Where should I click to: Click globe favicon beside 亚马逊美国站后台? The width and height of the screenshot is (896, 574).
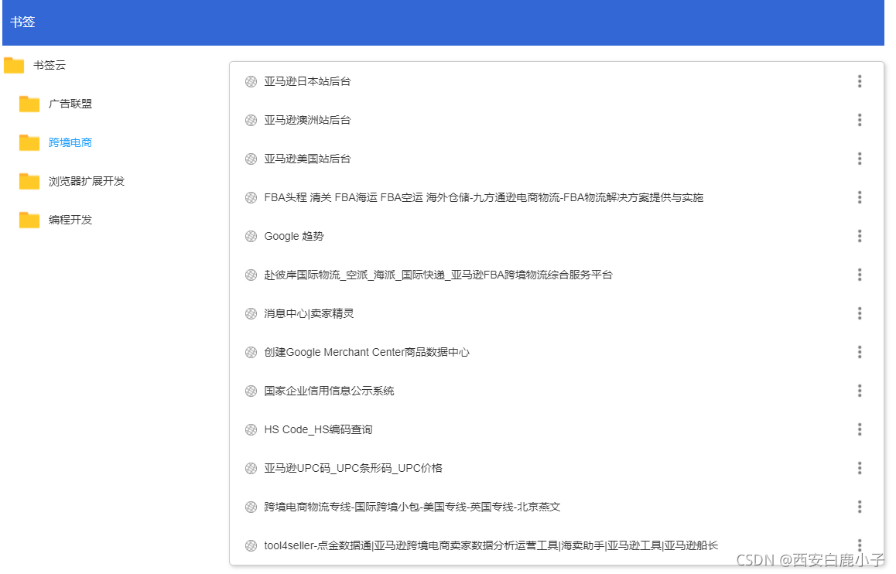(x=251, y=159)
